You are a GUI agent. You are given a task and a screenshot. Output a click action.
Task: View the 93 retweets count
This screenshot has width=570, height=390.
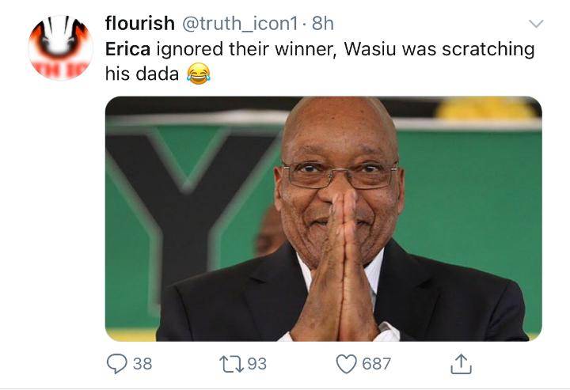click(x=257, y=364)
